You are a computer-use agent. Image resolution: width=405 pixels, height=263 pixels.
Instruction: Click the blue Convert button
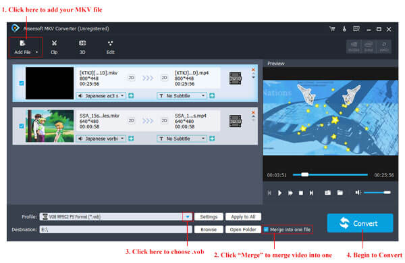click(360, 223)
